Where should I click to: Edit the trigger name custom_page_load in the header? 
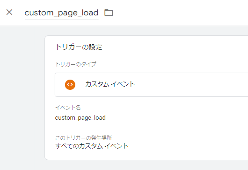[61, 13]
